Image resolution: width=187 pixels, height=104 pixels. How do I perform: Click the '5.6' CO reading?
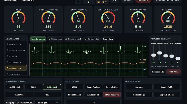pyautogui.click(x=138, y=26)
